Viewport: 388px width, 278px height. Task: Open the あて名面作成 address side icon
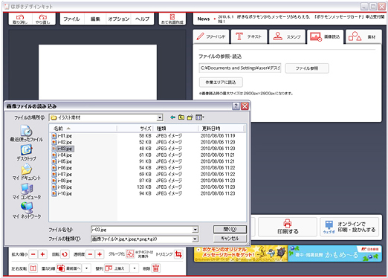click(x=172, y=19)
